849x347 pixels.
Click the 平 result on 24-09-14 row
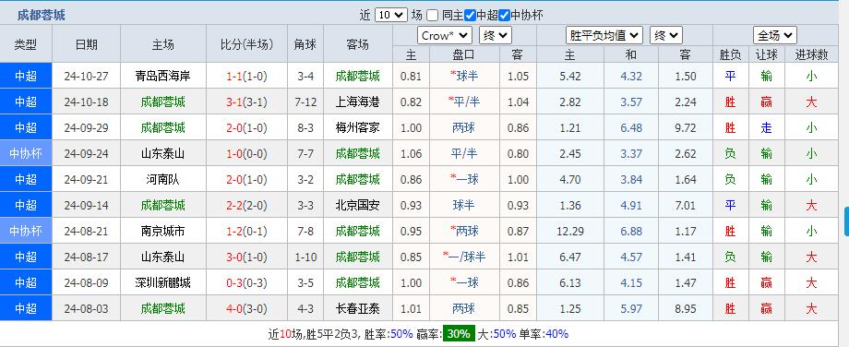pyautogui.click(x=731, y=206)
